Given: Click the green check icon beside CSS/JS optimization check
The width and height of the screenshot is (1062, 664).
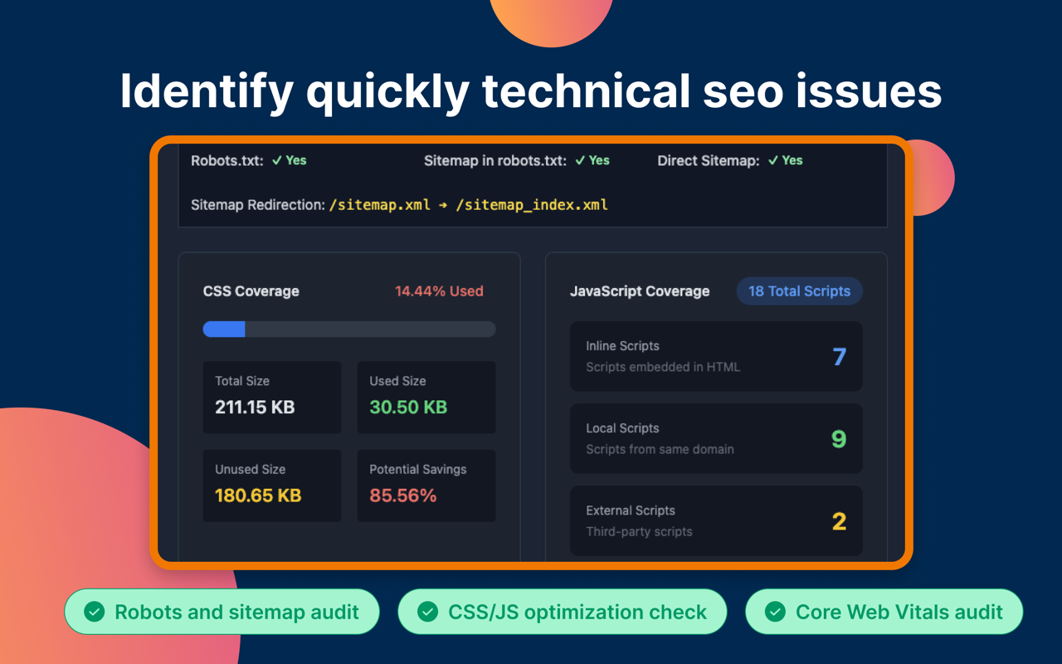Looking at the screenshot, I should point(428,612).
